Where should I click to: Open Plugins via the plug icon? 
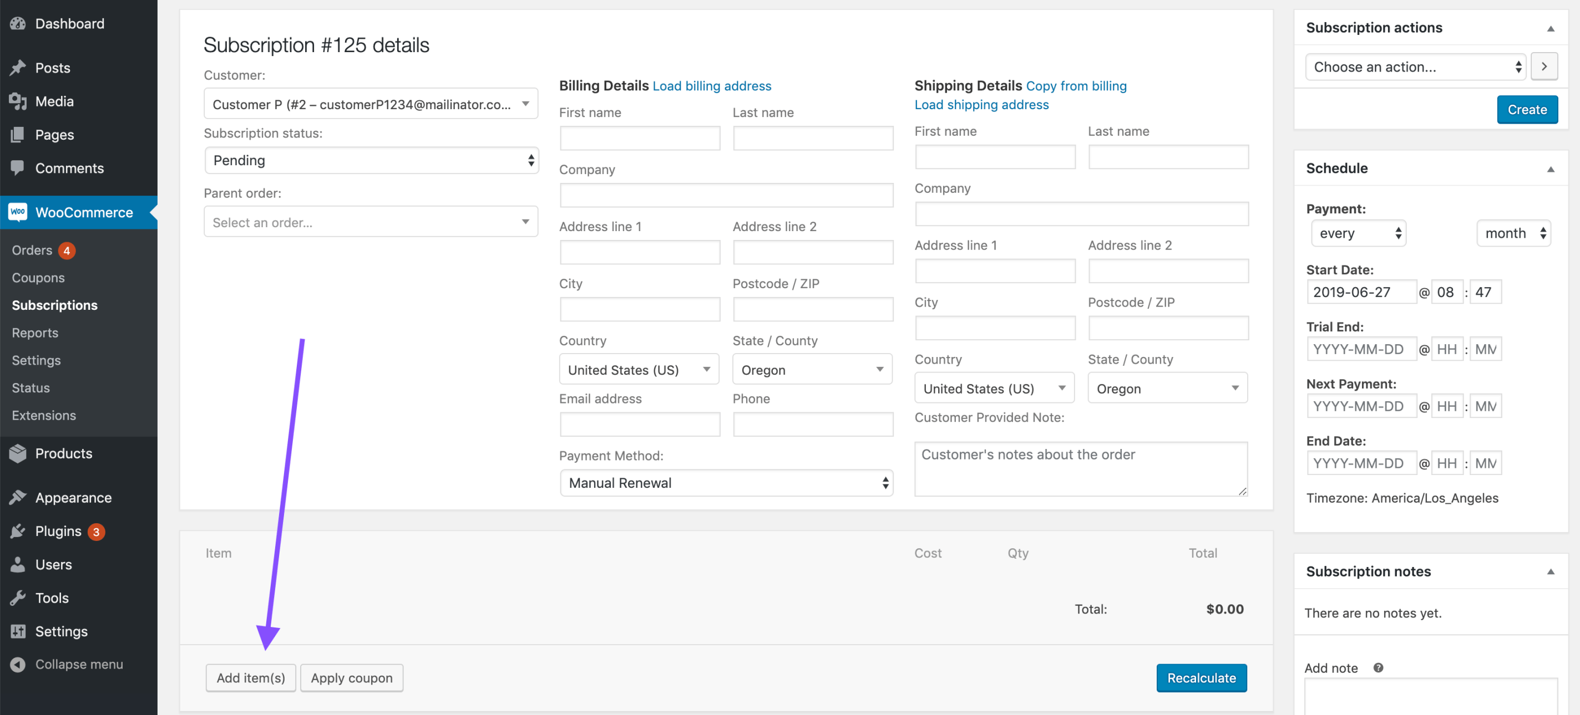(x=17, y=531)
